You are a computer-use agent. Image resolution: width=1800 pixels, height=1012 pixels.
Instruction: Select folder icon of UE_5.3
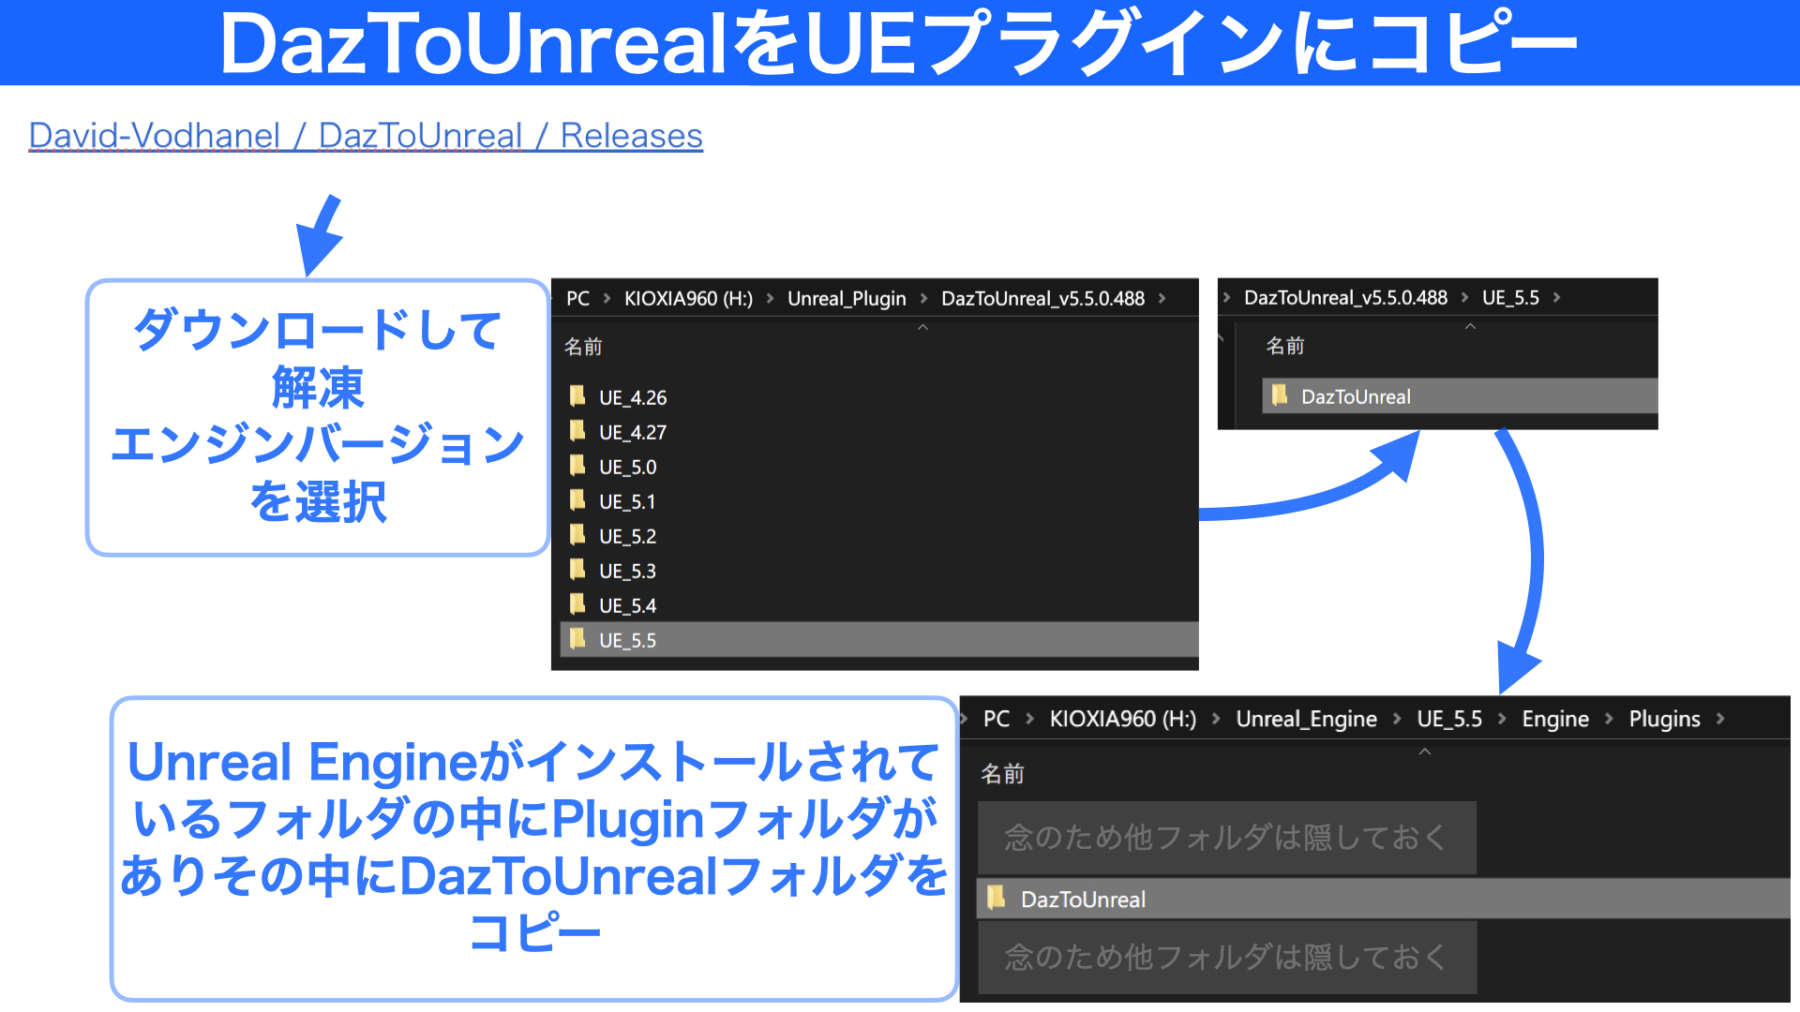(x=577, y=570)
